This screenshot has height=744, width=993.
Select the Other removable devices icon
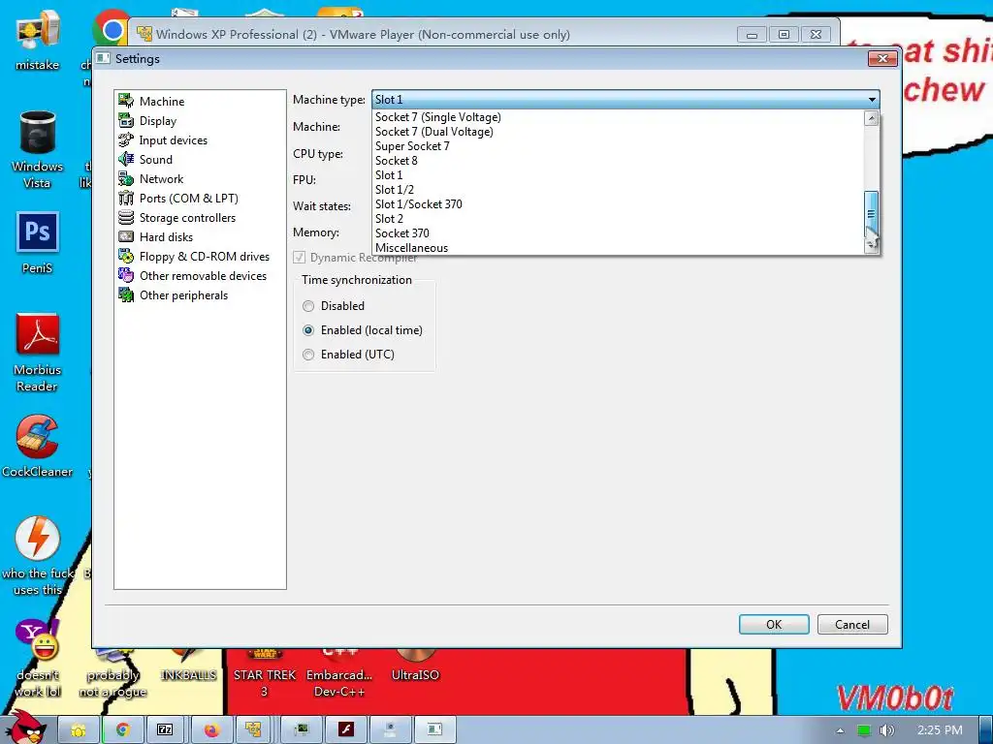pyautogui.click(x=126, y=276)
